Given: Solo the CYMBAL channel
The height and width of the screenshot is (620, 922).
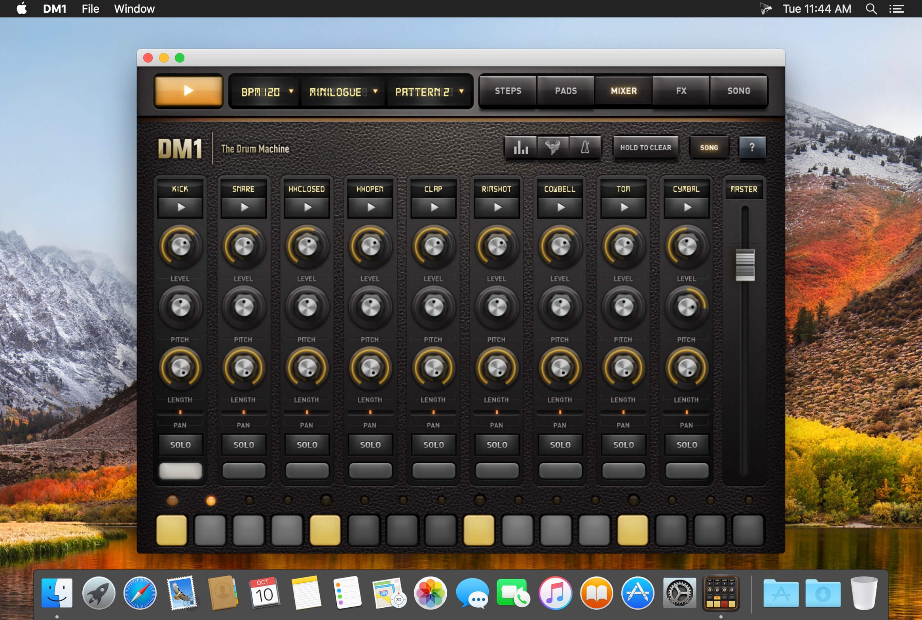Looking at the screenshot, I should tap(687, 445).
